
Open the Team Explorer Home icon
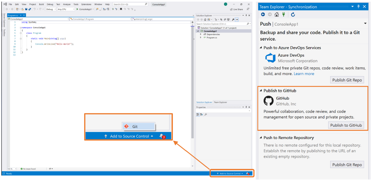pyautogui.click(x=277, y=15)
